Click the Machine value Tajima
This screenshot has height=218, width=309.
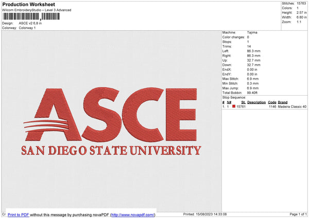pos(252,32)
